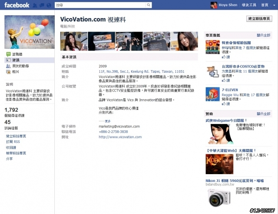Open 塗鴉牆 wall tab
The height and width of the screenshot is (214, 278).
[x=17, y=54]
